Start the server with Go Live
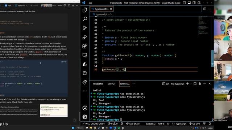Viewport: 232px width, 130px height. click(x=195, y=123)
